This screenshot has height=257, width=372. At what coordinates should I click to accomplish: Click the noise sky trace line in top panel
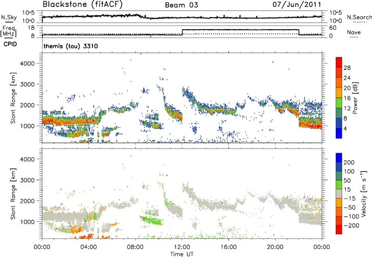(182, 17)
